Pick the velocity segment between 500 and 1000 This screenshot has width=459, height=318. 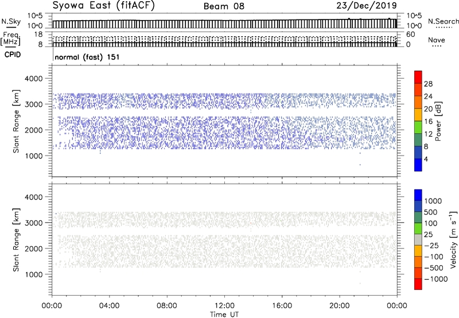(x=418, y=207)
